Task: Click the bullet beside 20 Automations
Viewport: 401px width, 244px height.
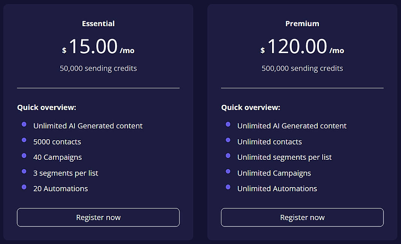Action: pos(24,186)
